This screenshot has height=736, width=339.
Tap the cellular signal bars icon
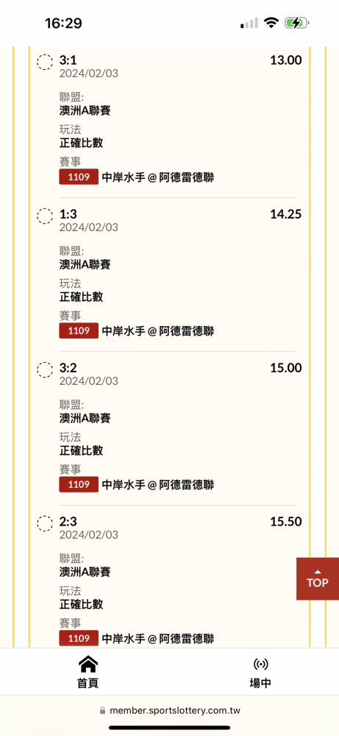(249, 23)
